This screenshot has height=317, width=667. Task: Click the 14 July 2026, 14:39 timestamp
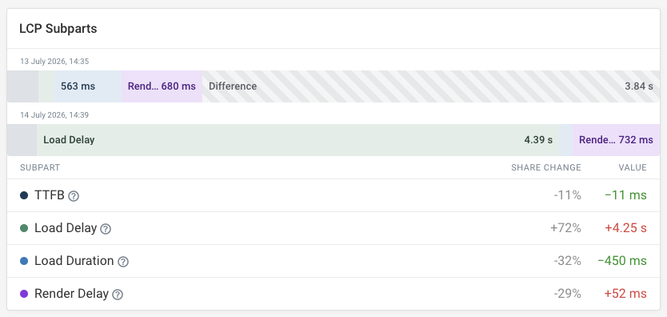tap(54, 115)
